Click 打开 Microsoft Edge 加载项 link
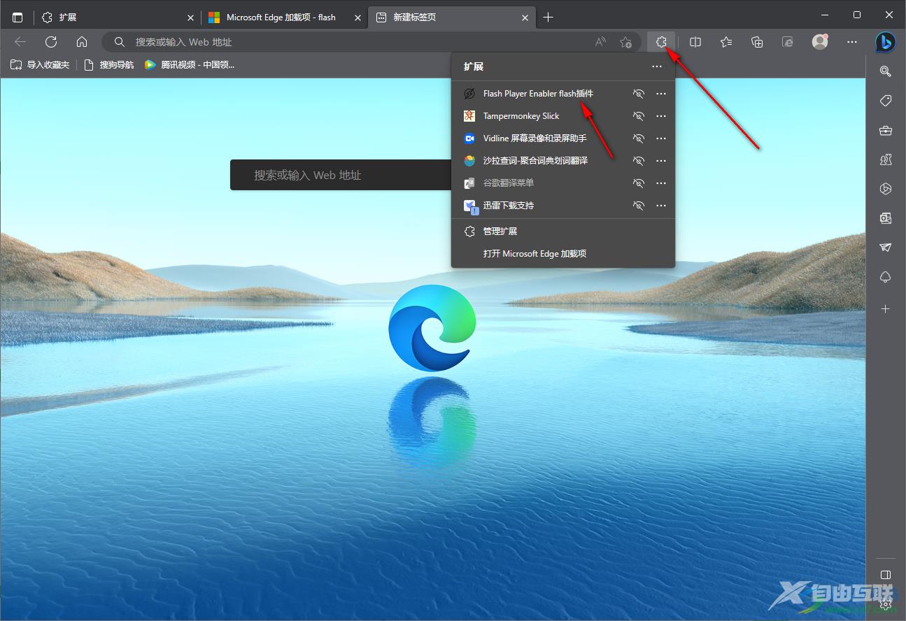This screenshot has width=906, height=621. [535, 254]
